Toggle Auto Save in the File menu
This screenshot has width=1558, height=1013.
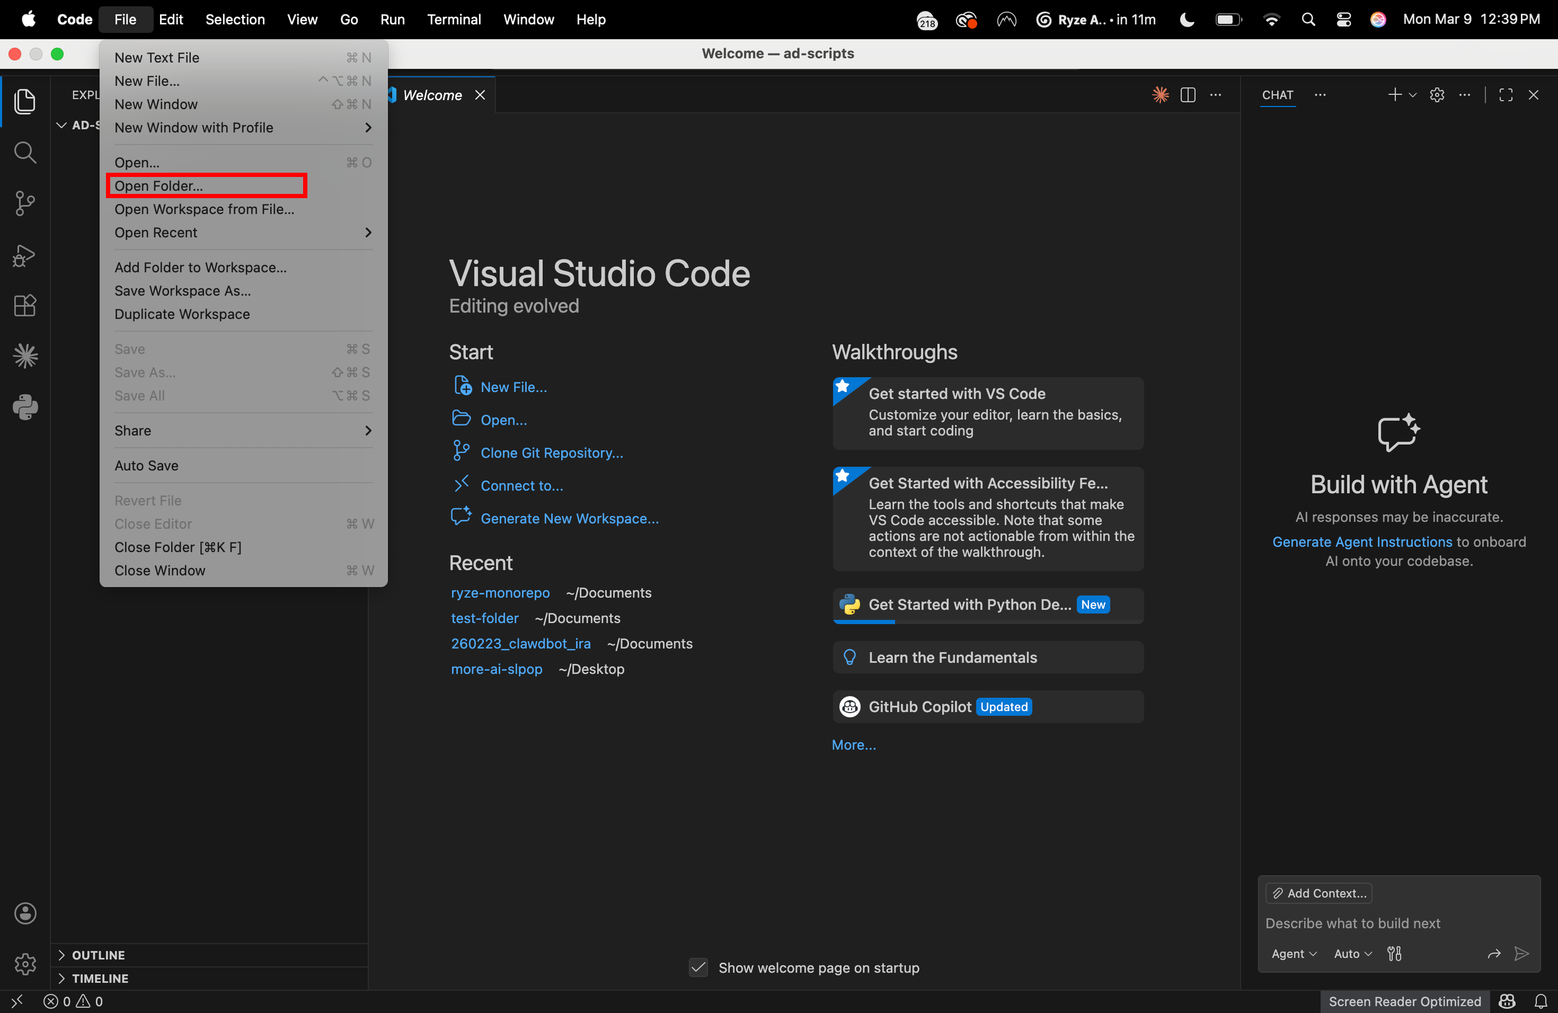click(x=147, y=465)
